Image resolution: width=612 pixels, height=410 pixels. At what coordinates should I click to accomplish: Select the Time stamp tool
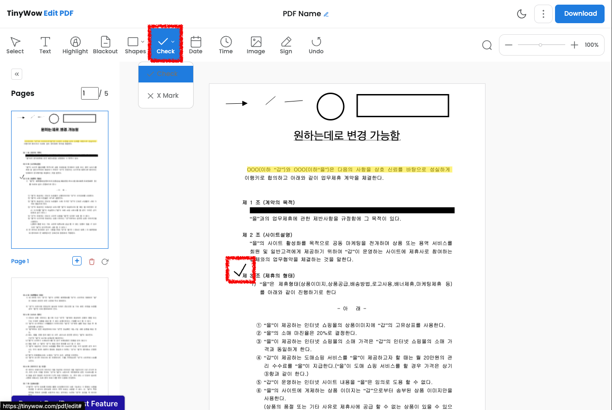(x=226, y=44)
